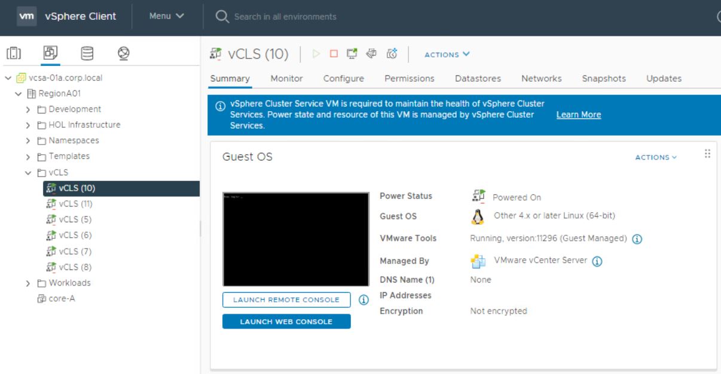Open the Storage inventory view icon
The height and width of the screenshot is (374, 721).
click(x=87, y=53)
